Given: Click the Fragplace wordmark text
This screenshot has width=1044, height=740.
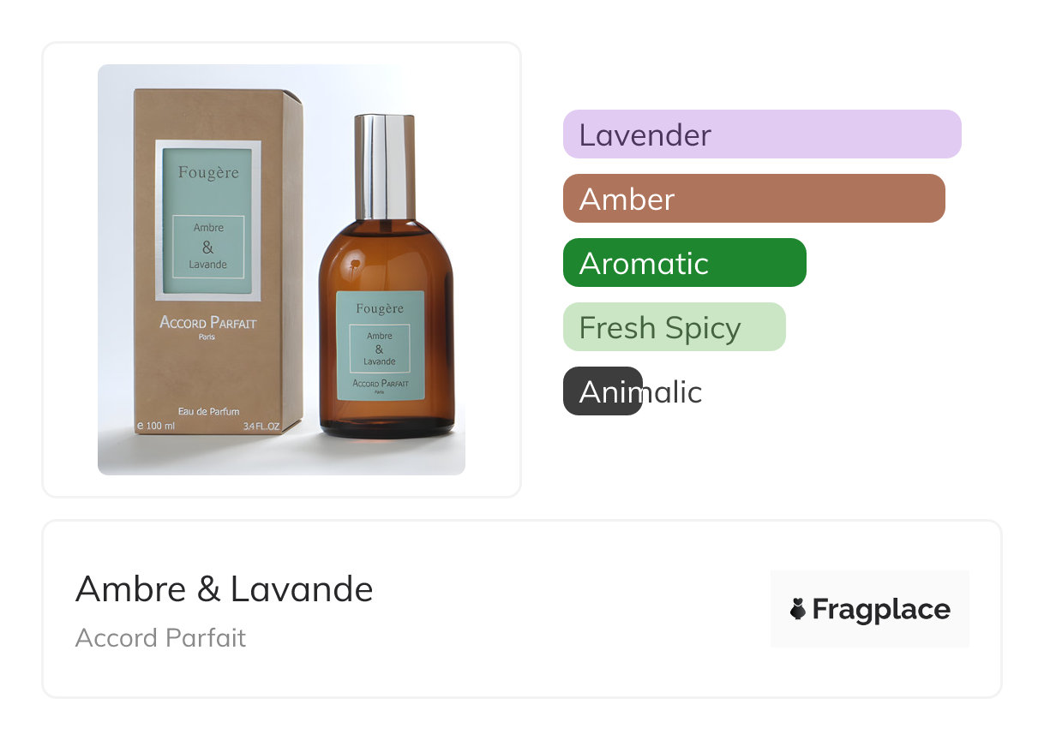Looking at the screenshot, I should point(881,609).
